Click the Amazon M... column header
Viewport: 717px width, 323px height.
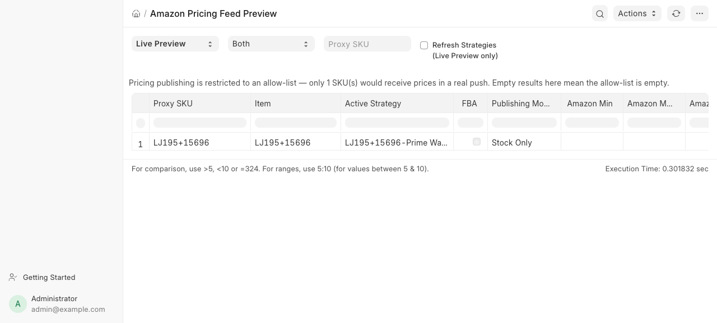click(x=654, y=104)
